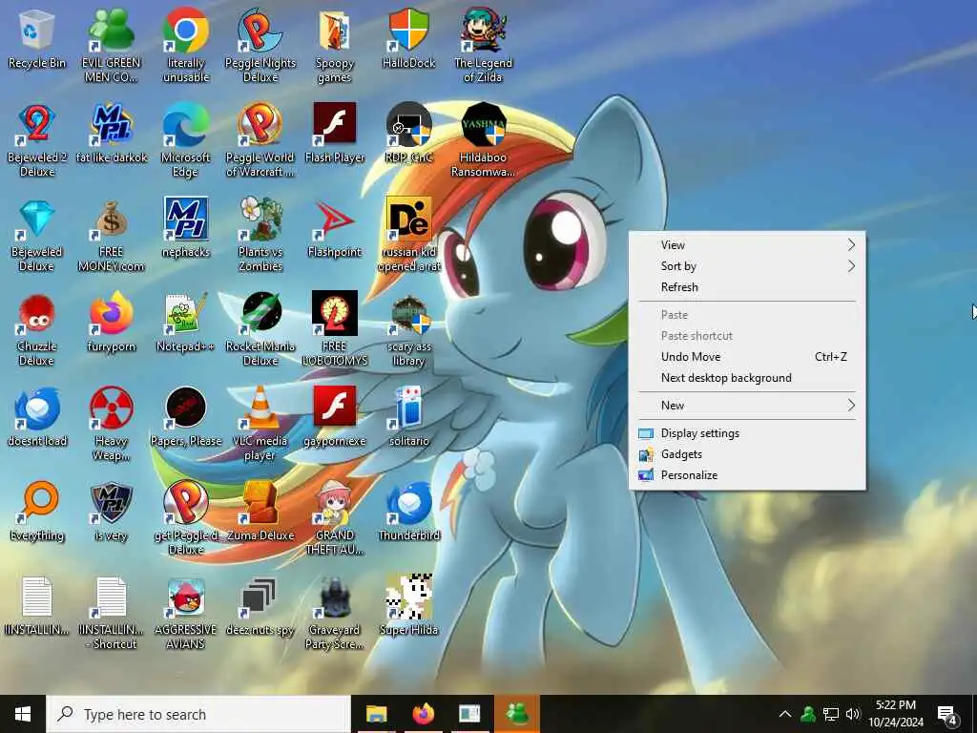
Task: Open Gadgets from the context menu
Action: coord(746,454)
